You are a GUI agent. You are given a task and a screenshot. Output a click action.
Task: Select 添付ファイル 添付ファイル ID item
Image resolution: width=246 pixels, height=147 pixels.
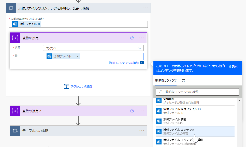tap(195, 111)
